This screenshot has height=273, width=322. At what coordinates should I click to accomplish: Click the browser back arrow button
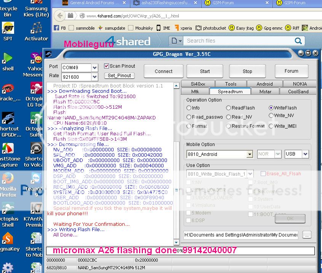click(60, 16)
